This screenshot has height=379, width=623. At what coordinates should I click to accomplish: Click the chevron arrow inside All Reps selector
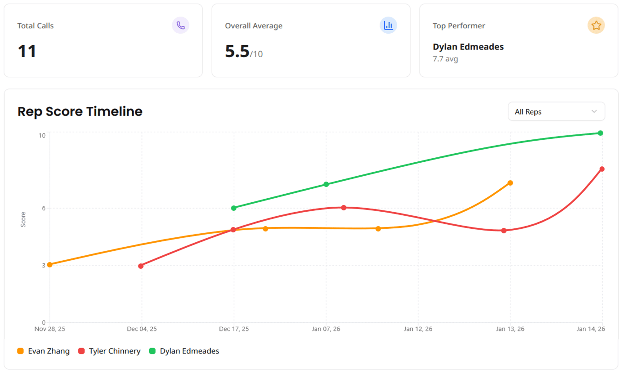coord(594,111)
